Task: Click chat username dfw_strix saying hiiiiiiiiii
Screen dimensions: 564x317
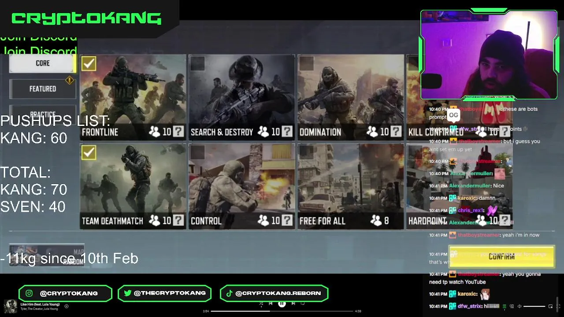Action: tap(470, 306)
